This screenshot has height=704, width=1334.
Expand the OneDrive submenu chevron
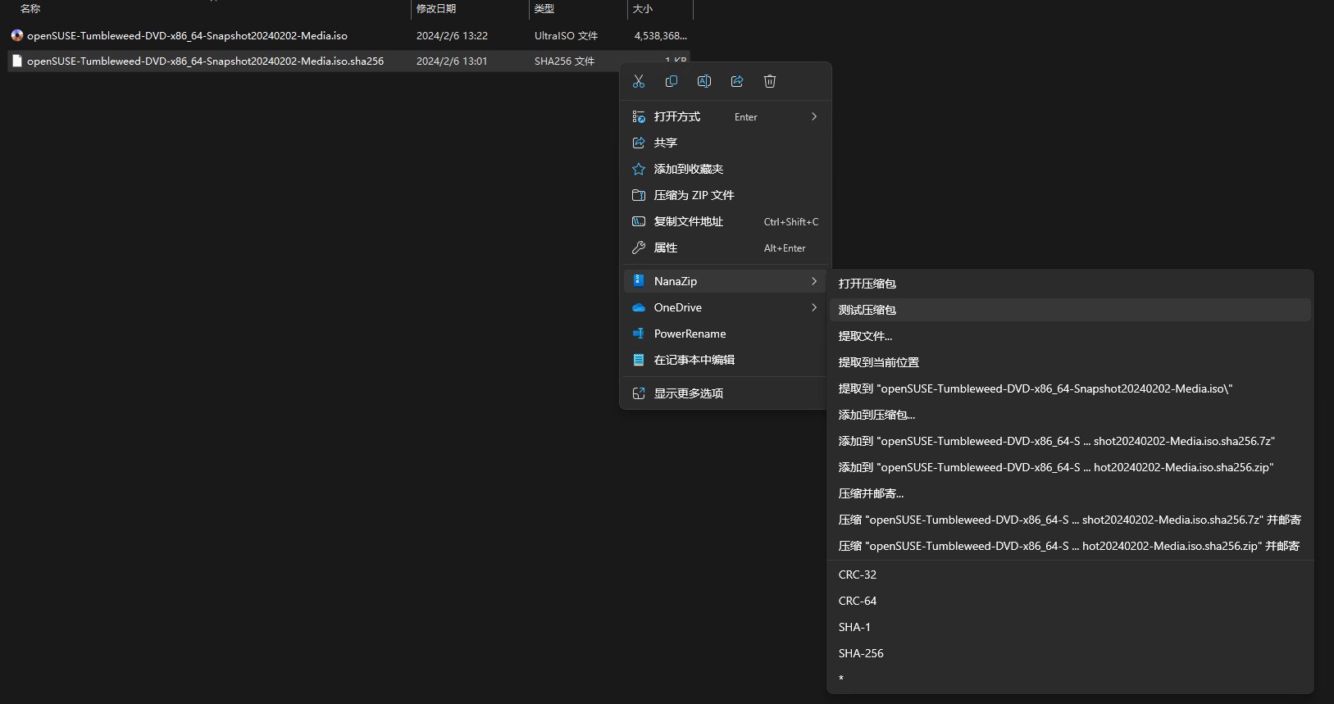pyautogui.click(x=813, y=307)
